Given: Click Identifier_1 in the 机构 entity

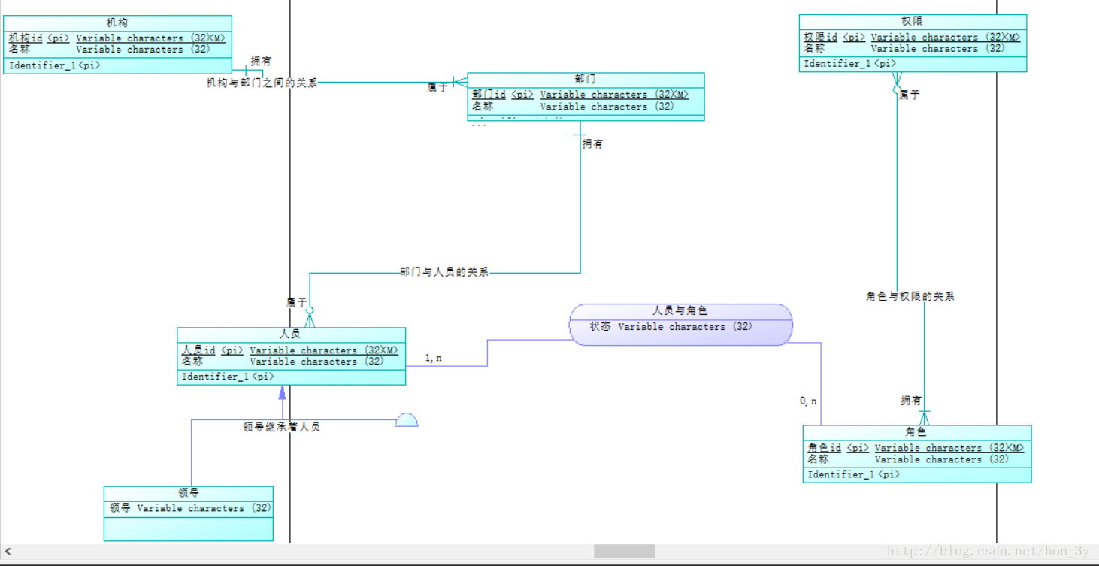Looking at the screenshot, I should point(55,65).
